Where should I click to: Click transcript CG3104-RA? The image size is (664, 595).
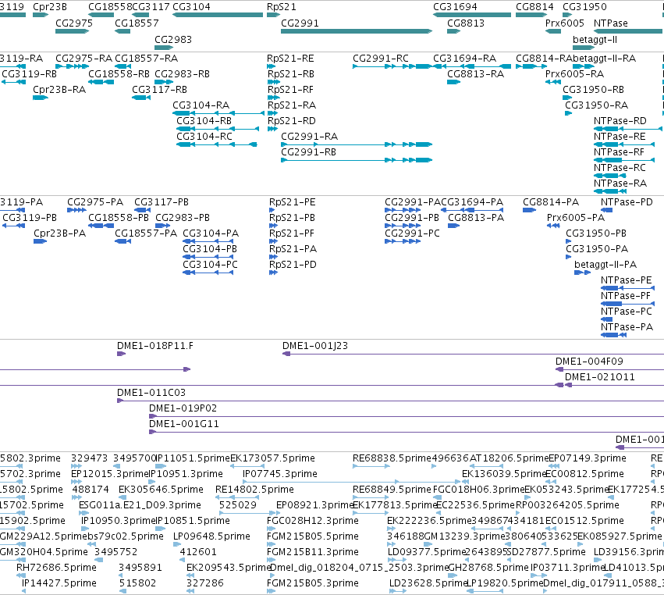coord(218,113)
